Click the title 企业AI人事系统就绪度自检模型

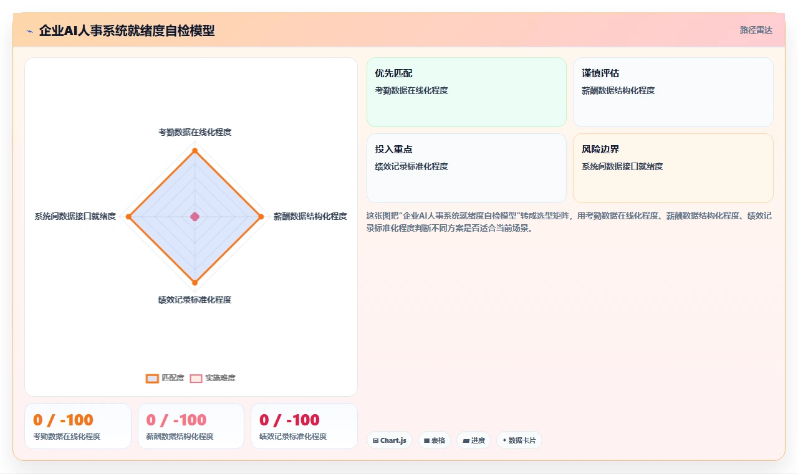[x=127, y=31]
